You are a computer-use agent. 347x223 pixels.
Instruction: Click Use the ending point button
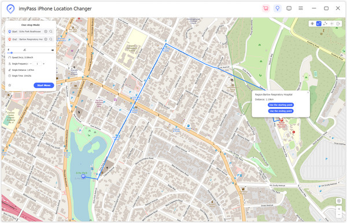coord(281,111)
